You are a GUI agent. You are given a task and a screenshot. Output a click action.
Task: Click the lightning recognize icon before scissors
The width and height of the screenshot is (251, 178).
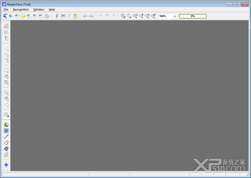point(57,16)
